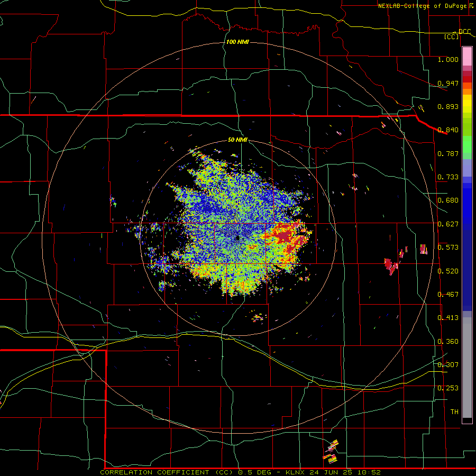476x476 pixels.
Task: Click the 0.520 scale value
Action: [x=448, y=271]
